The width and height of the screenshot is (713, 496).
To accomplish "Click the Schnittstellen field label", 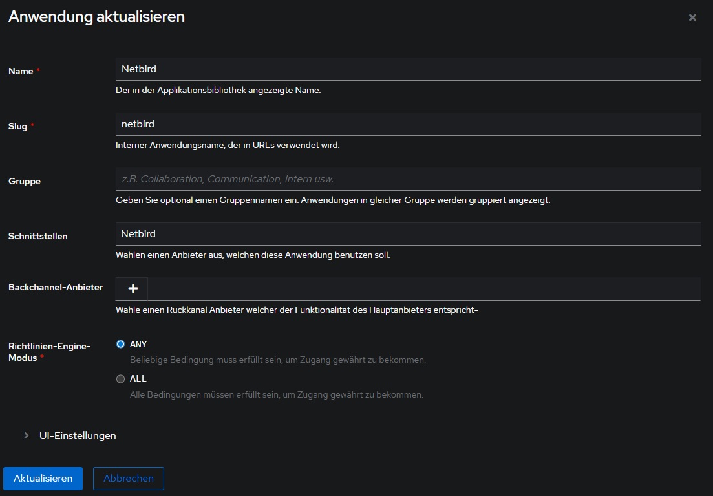I will point(38,236).
